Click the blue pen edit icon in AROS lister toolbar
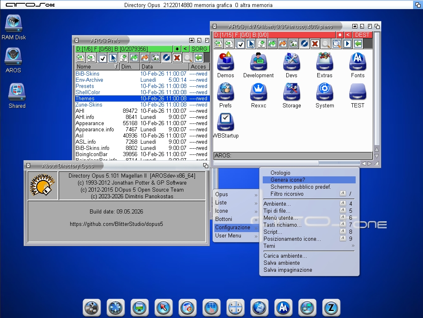Image resolution: width=423 pixels, height=318 pixels. click(304, 44)
